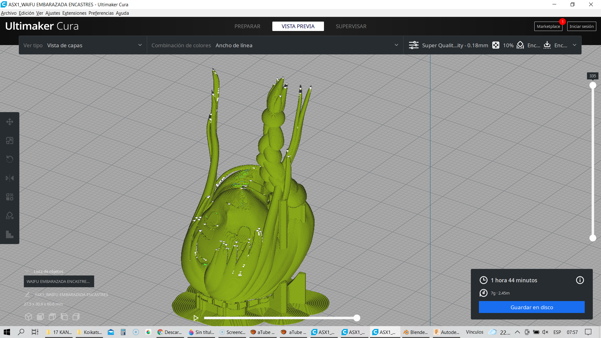This screenshot has height=338, width=601.
Task: Open Windows taskbar search
Action: tap(21, 332)
